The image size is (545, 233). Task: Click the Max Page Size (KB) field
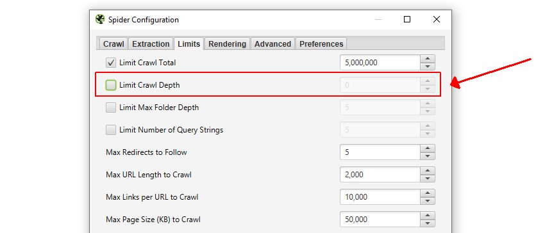[380, 220]
